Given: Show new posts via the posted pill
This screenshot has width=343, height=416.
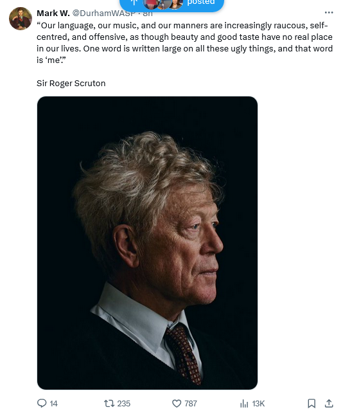Looking at the screenshot, I should pos(171,4).
